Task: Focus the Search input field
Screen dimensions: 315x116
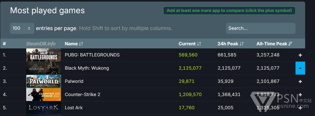Action: [x=261, y=28]
